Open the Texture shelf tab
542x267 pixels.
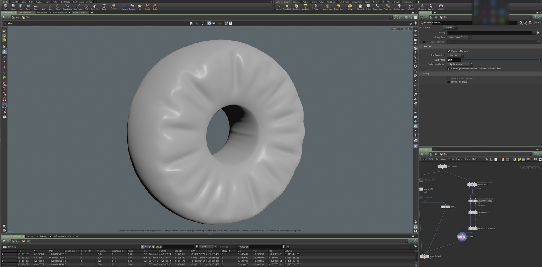point(55,2)
